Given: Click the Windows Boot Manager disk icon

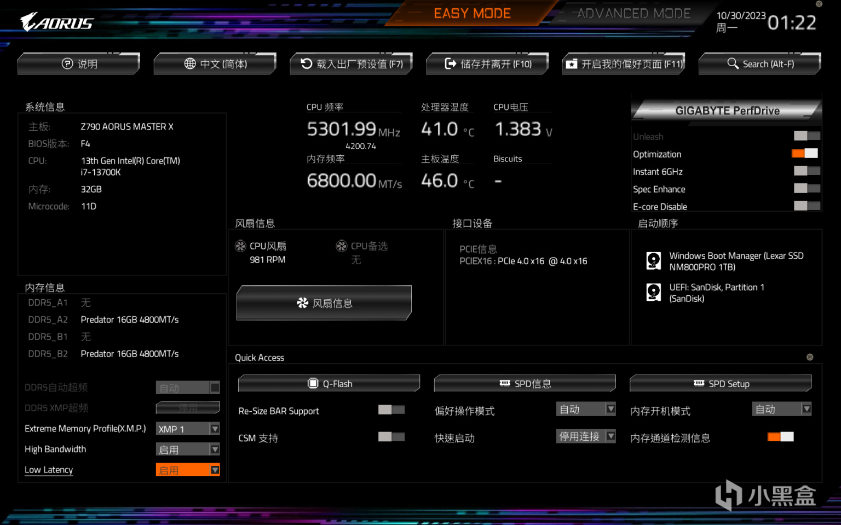Looking at the screenshot, I should click(654, 261).
